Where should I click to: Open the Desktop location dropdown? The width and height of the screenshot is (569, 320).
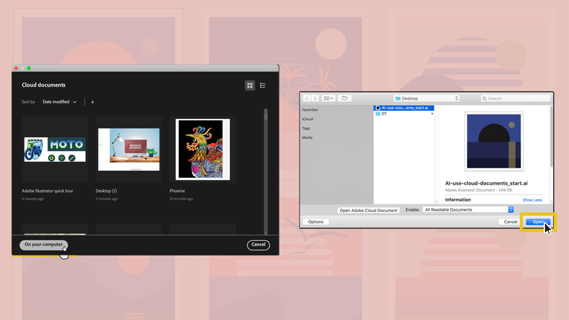(x=427, y=98)
